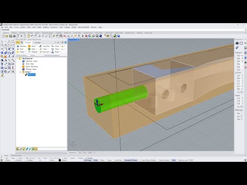This screenshot has height=185, width=247.
Task: Switch to the CPlanes toolbar tab
Action: point(14,33)
